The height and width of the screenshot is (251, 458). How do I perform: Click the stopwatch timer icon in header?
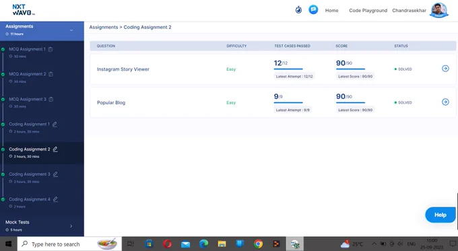click(298, 10)
